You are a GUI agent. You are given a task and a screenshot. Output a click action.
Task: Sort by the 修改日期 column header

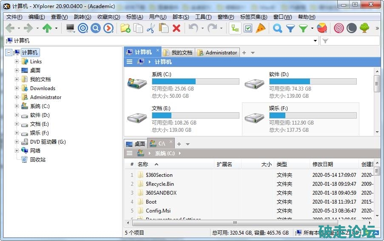(x=334, y=164)
